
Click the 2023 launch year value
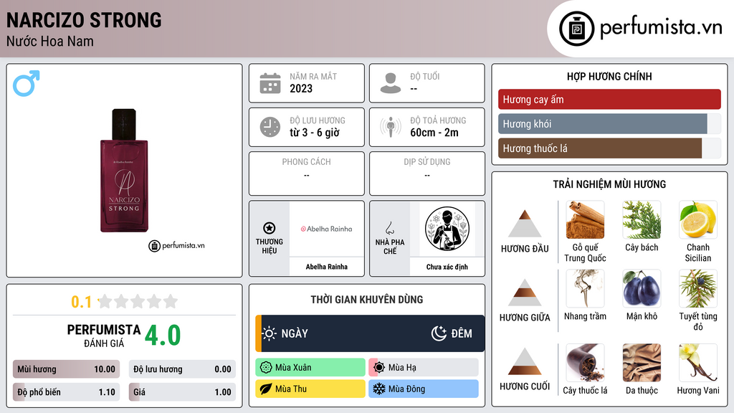click(x=301, y=88)
